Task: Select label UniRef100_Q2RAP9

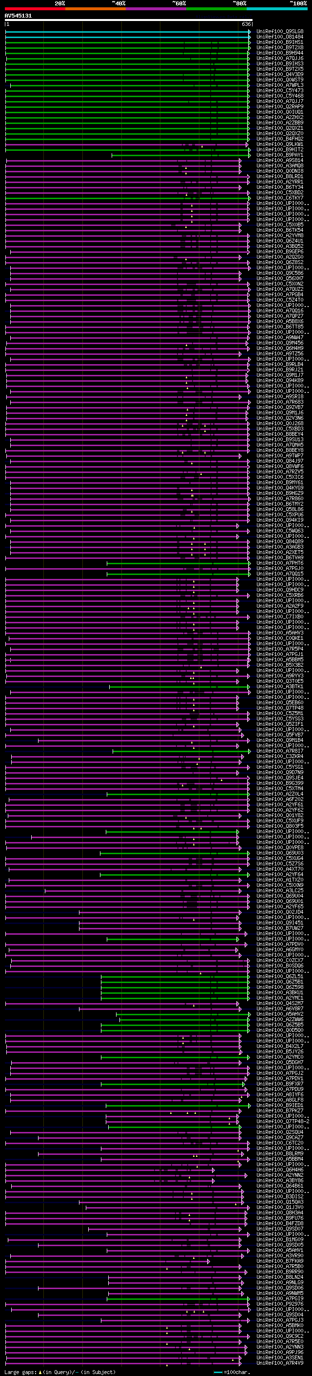Action: click(x=280, y=107)
